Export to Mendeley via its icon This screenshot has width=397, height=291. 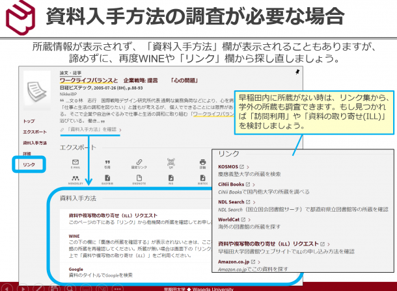(x=75, y=178)
